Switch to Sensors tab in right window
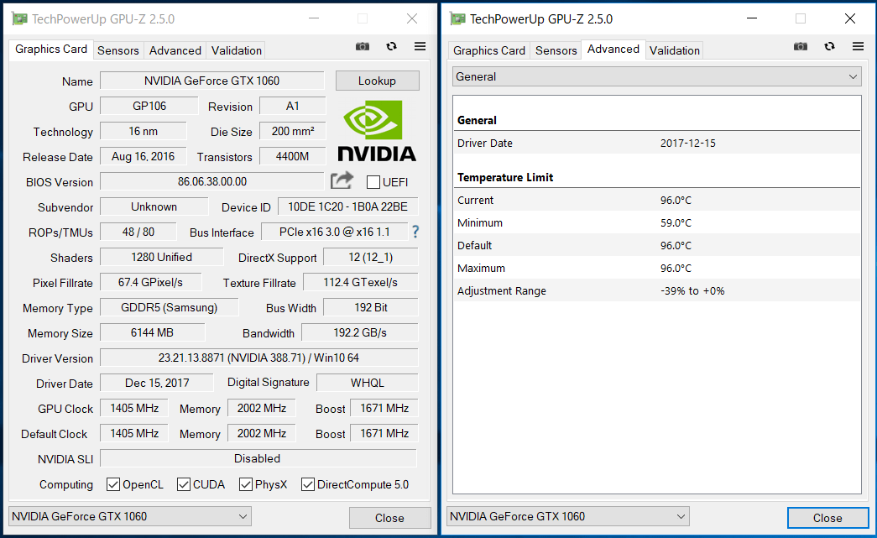The image size is (877, 538). coord(556,50)
